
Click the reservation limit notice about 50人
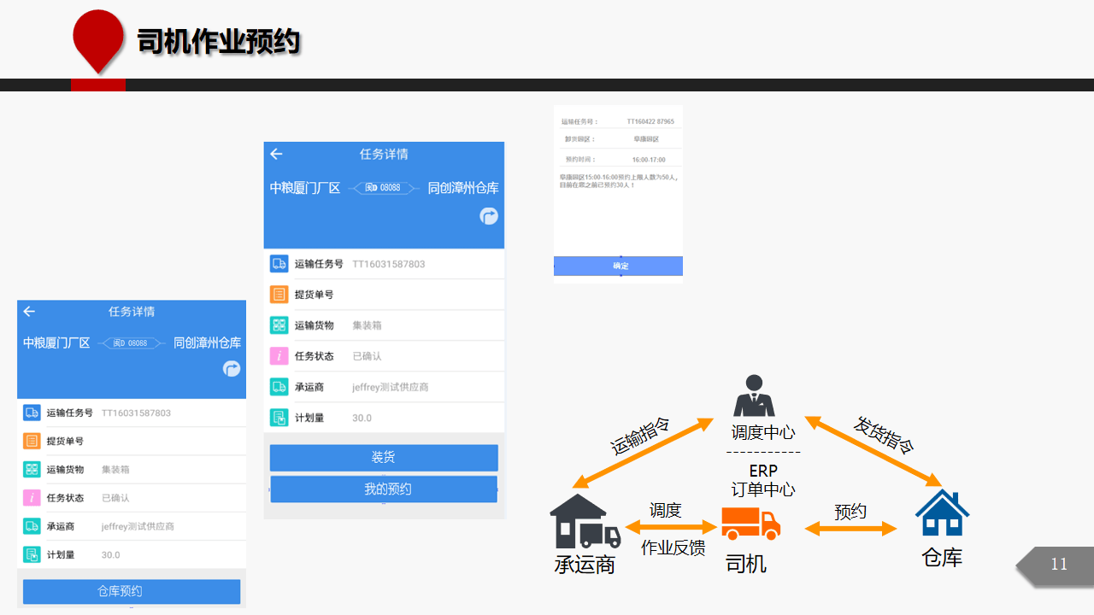click(618, 181)
